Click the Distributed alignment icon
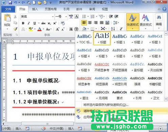The width and height of the screenshot is (168, 132). tap(107, 23)
